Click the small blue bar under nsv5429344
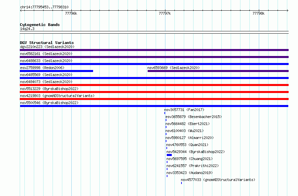 tap(169, 155)
